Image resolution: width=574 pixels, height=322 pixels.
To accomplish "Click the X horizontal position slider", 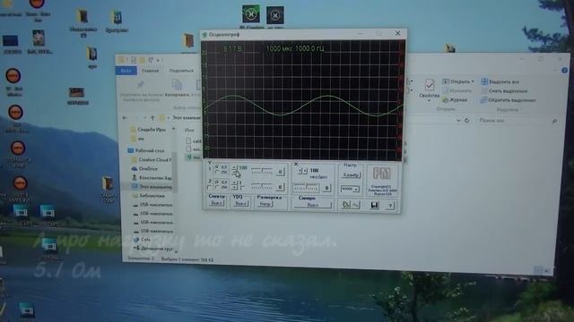I will (x=306, y=188).
